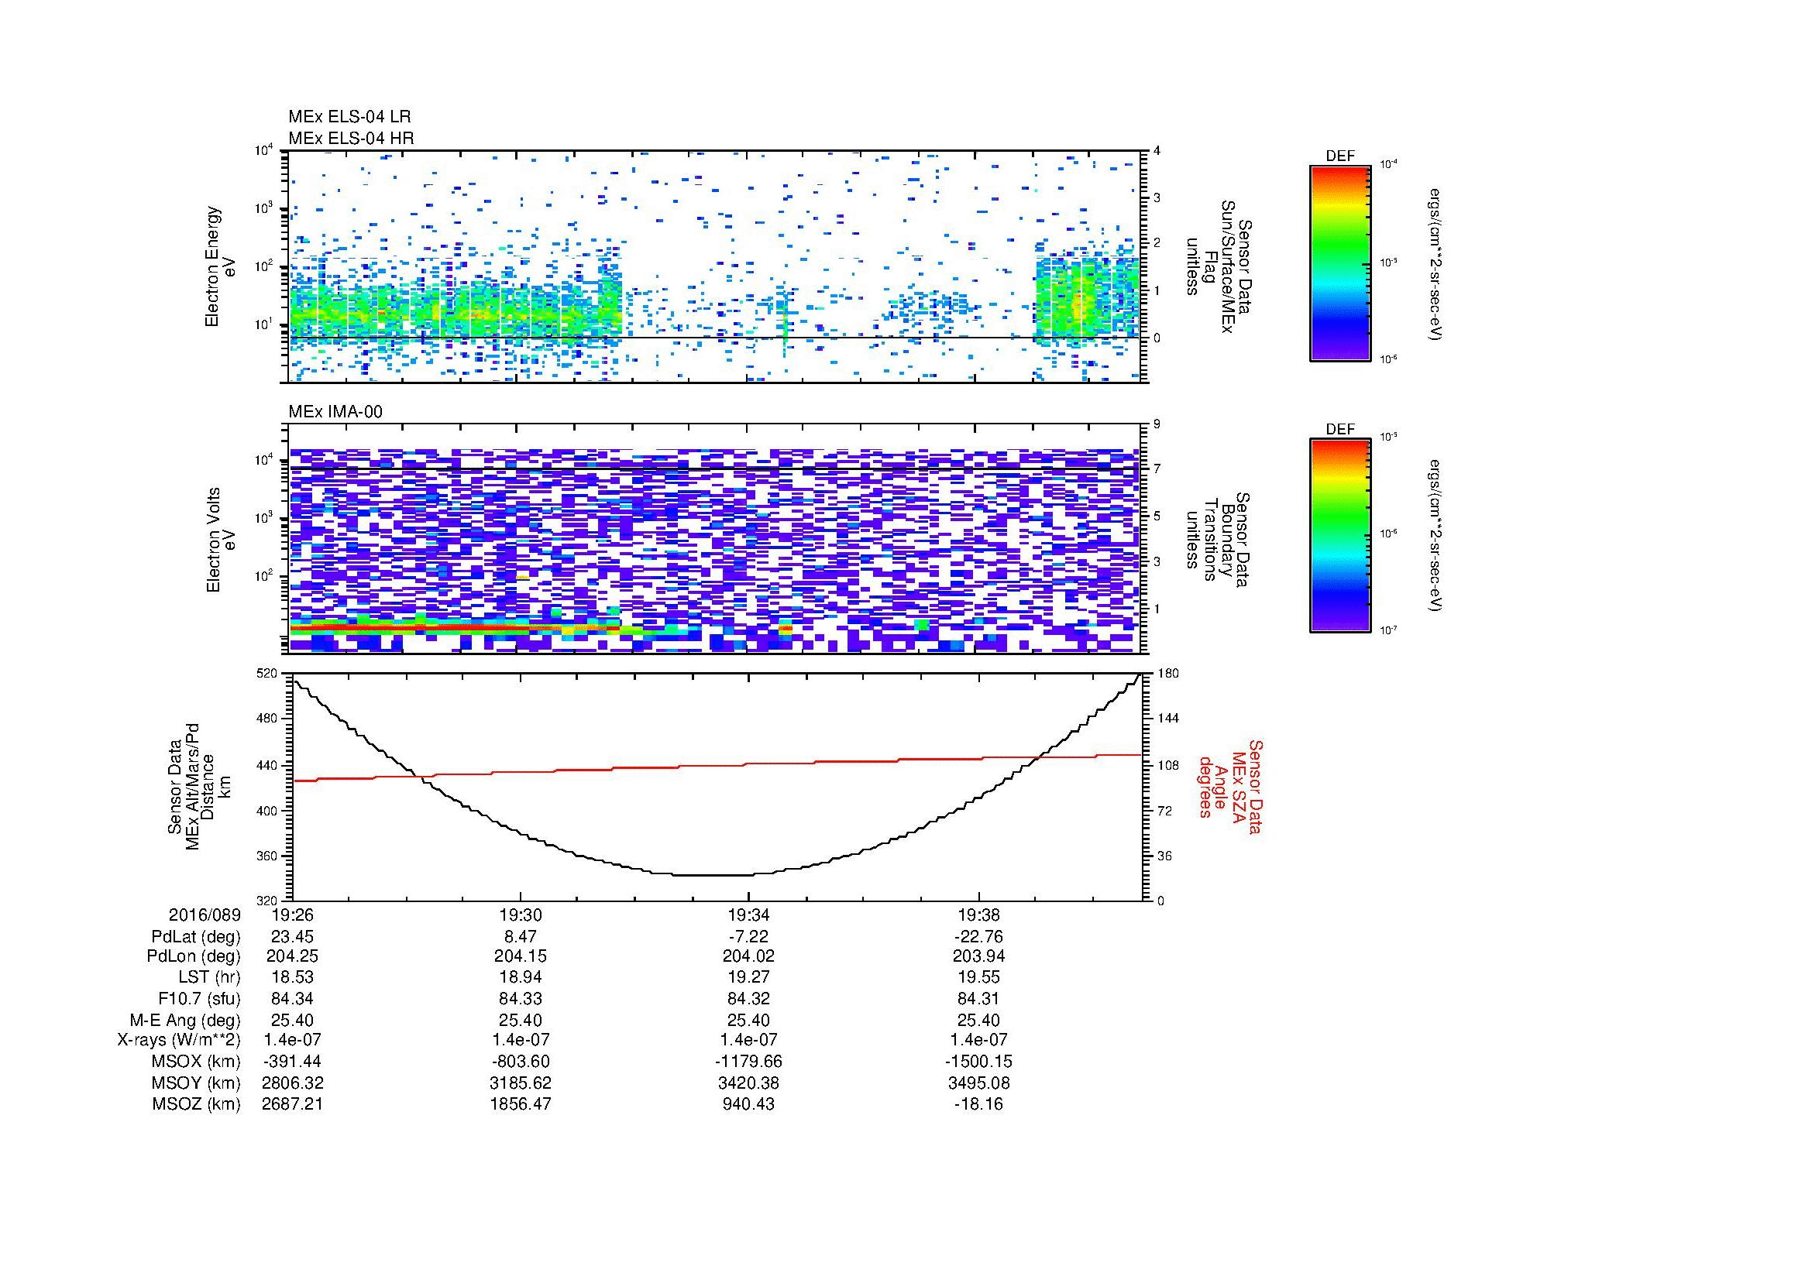Click the MSOX value '-1179.66'
This screenshot has height=1280, width=1812.
coord(748,1062)
